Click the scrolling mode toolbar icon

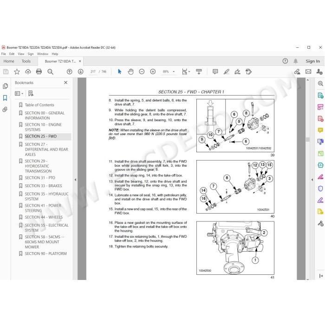click(199, 71)
